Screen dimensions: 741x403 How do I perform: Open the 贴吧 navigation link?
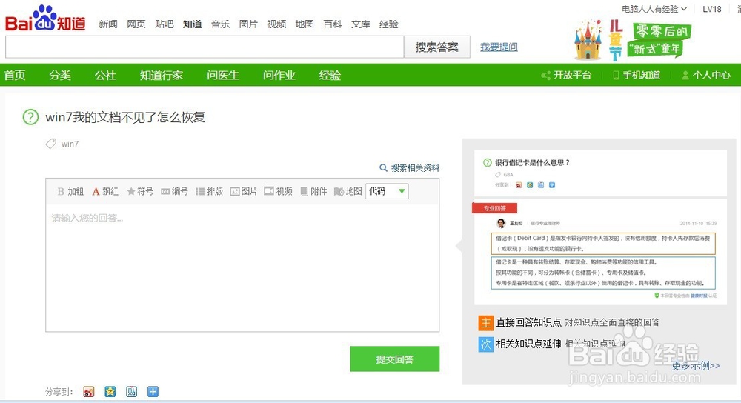(164, 24)
